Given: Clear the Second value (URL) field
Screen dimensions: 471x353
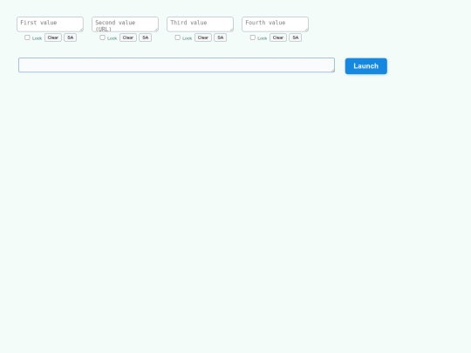Looking at the screenshot, I should [128, 37].
